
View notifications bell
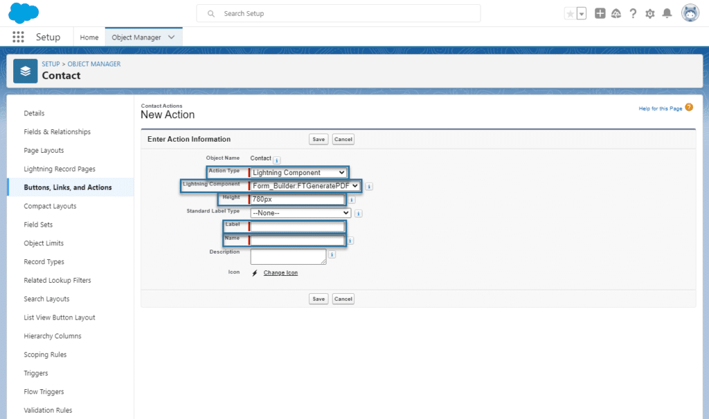click(x=667, y=14)
